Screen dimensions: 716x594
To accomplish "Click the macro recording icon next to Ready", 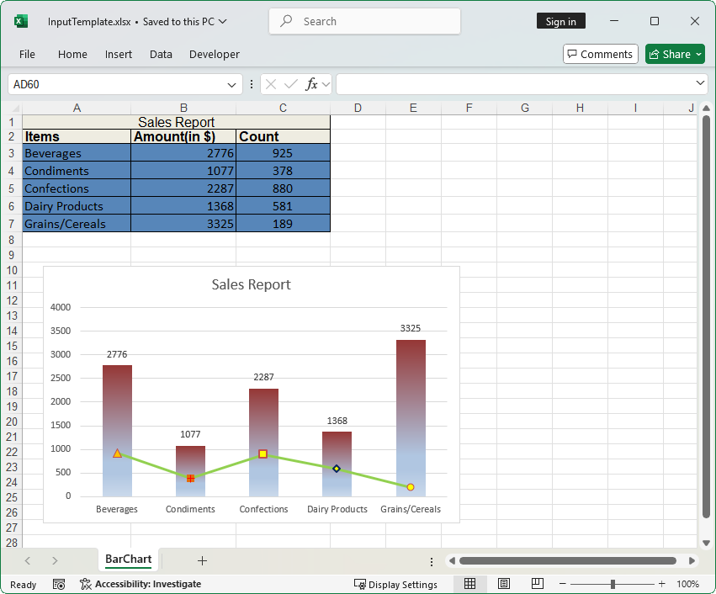I will (x=58, y=583).
